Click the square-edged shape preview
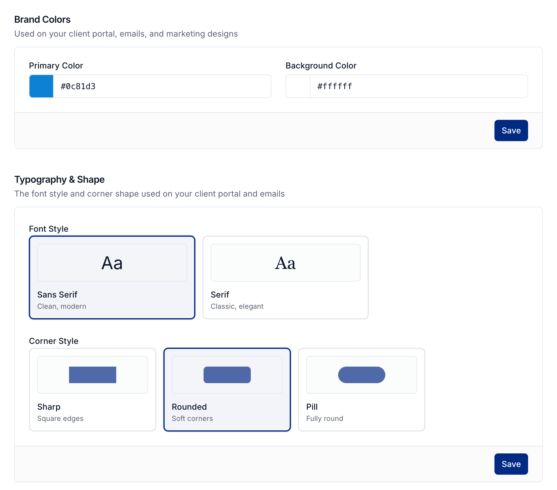The height and width of the screenshot is (490, 557). (x=93, y=375)
